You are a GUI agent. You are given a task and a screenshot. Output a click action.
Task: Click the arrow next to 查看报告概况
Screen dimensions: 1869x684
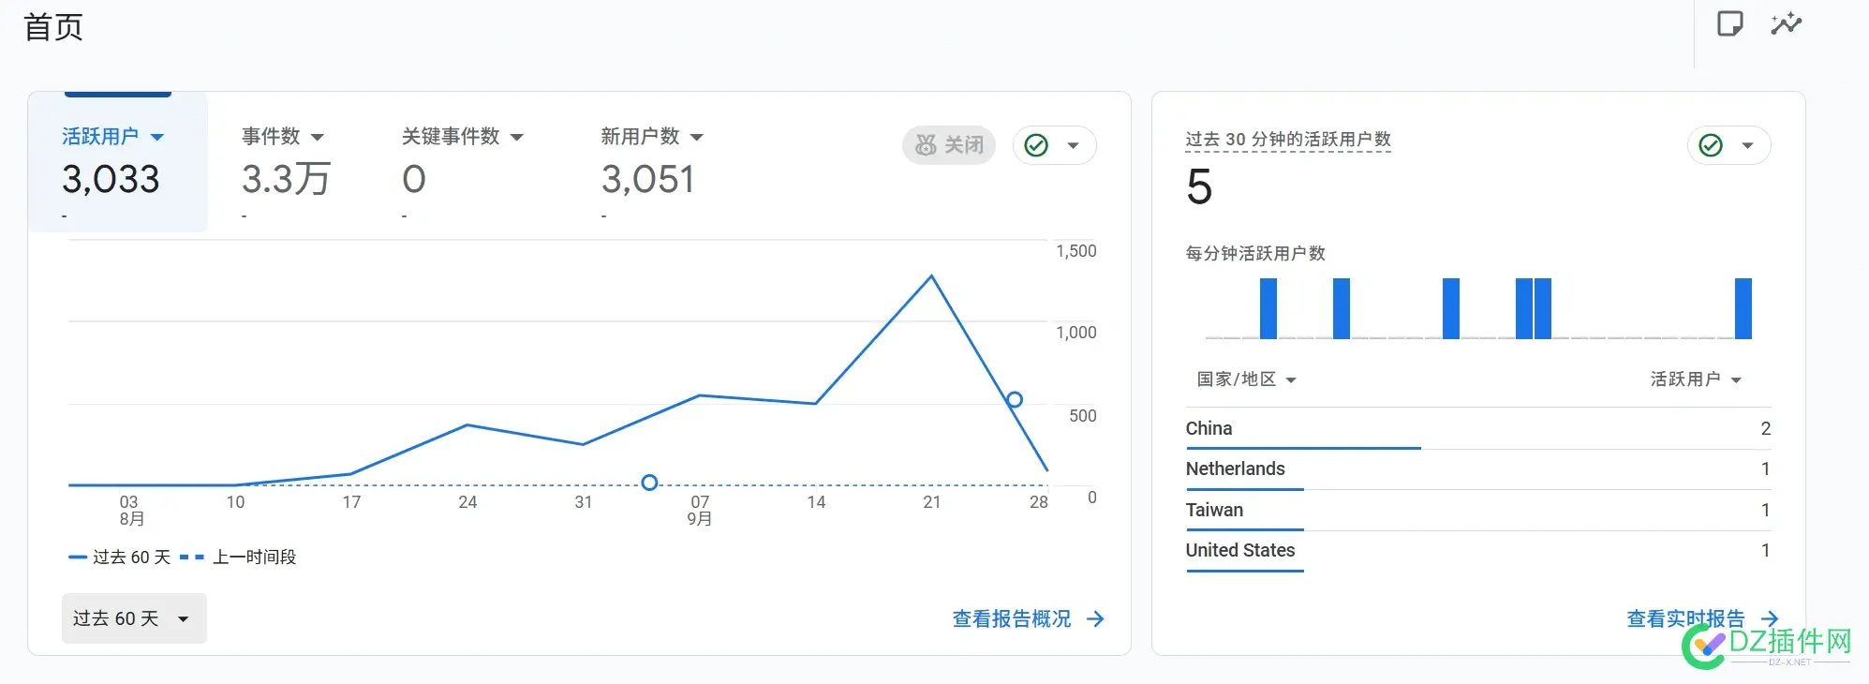[1095, 618]
